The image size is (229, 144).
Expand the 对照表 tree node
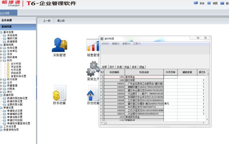1,89
